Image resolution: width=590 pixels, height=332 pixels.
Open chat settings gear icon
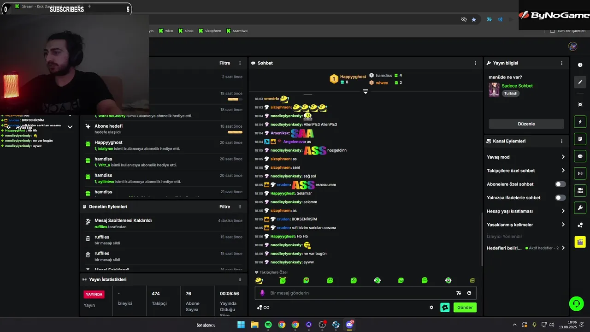[431, 308]
